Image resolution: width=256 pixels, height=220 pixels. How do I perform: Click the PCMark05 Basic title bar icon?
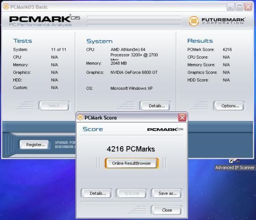tap(6, 7)
